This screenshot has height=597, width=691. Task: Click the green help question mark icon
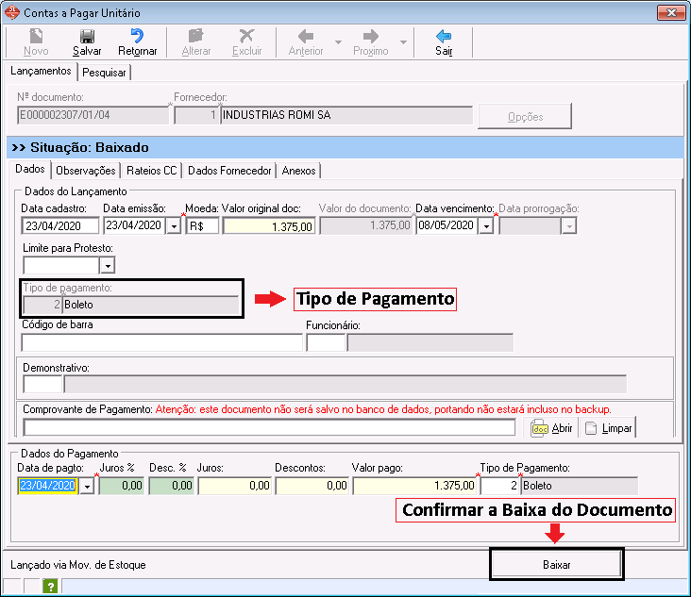pos(50,587)
